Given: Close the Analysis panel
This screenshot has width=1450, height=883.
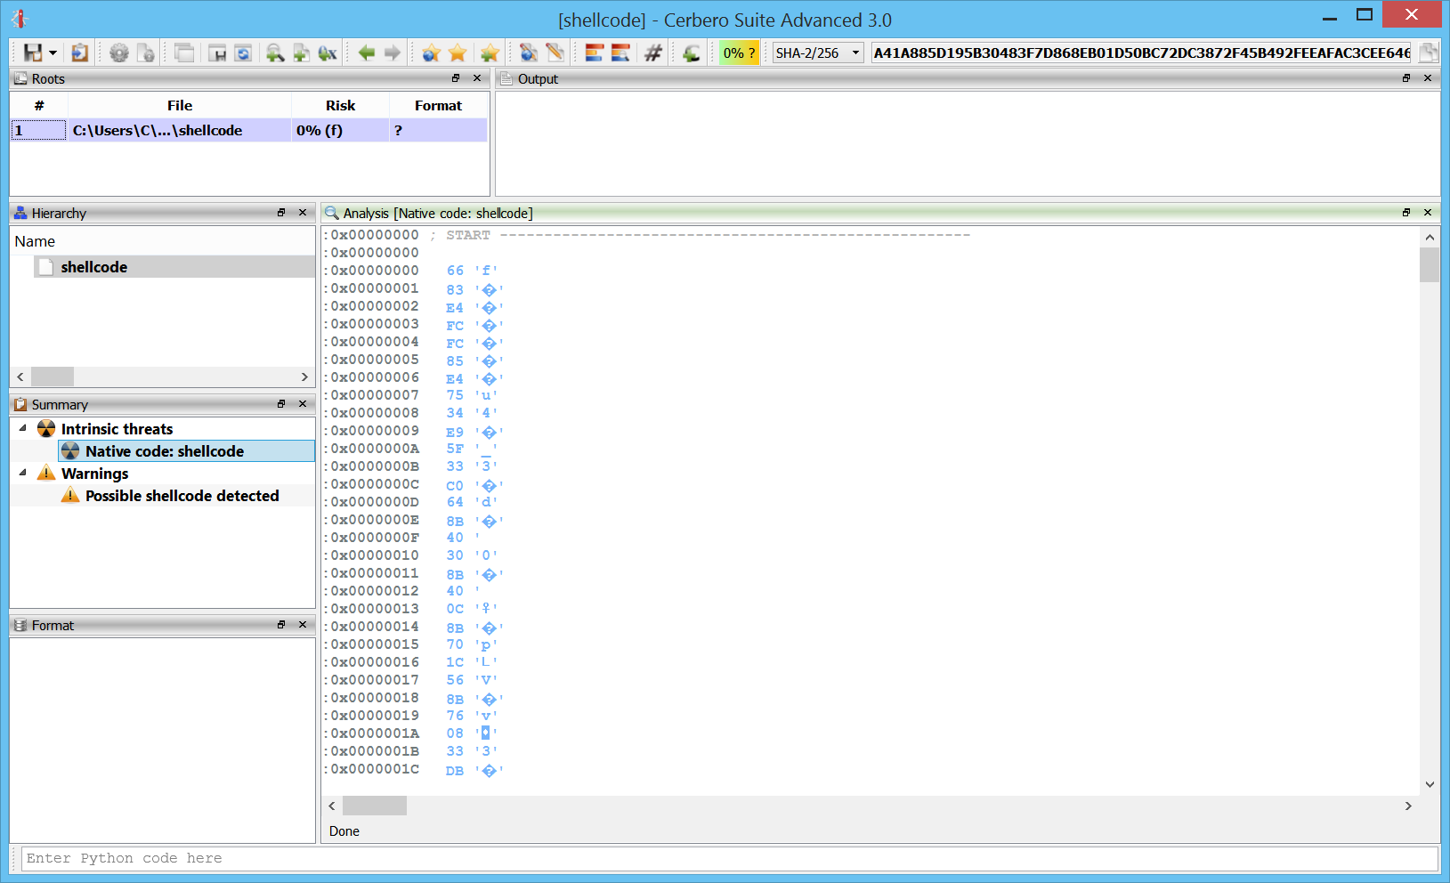Looking at the screenshot, I should click(x=1428, y=213).
